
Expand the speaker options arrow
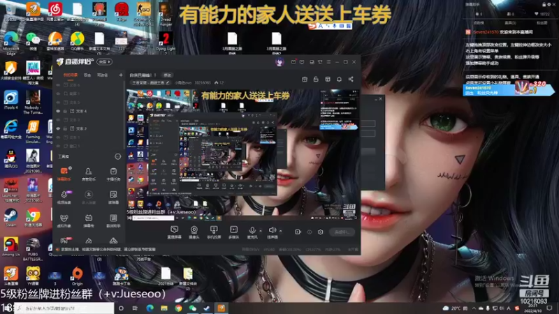(x=281, y=231)
